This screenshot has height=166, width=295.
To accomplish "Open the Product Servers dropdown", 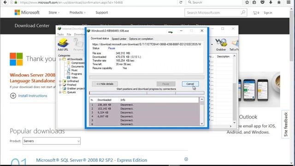I will [52, 141].
